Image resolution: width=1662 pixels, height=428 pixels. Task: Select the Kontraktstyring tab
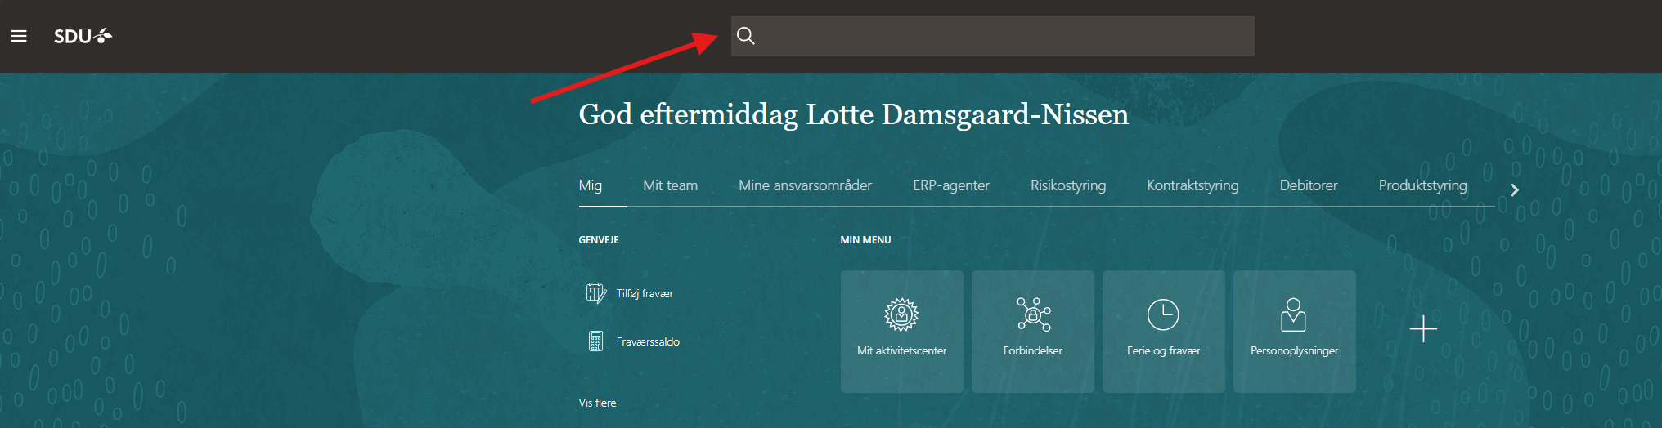click(x=1193, y=185)
